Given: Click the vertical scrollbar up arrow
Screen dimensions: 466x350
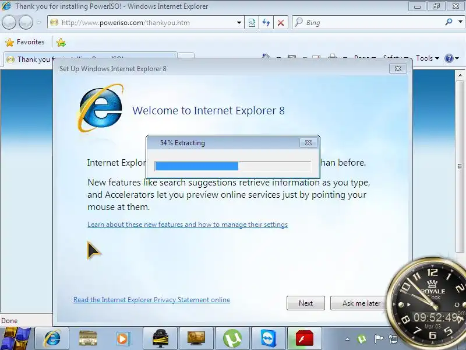Looking at the screenshot, I should 460,75.
